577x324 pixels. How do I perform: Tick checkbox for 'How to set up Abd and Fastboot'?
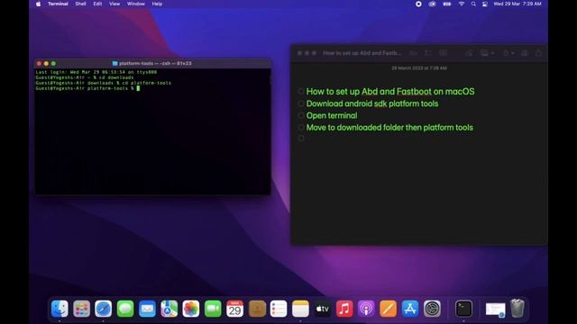301,92
